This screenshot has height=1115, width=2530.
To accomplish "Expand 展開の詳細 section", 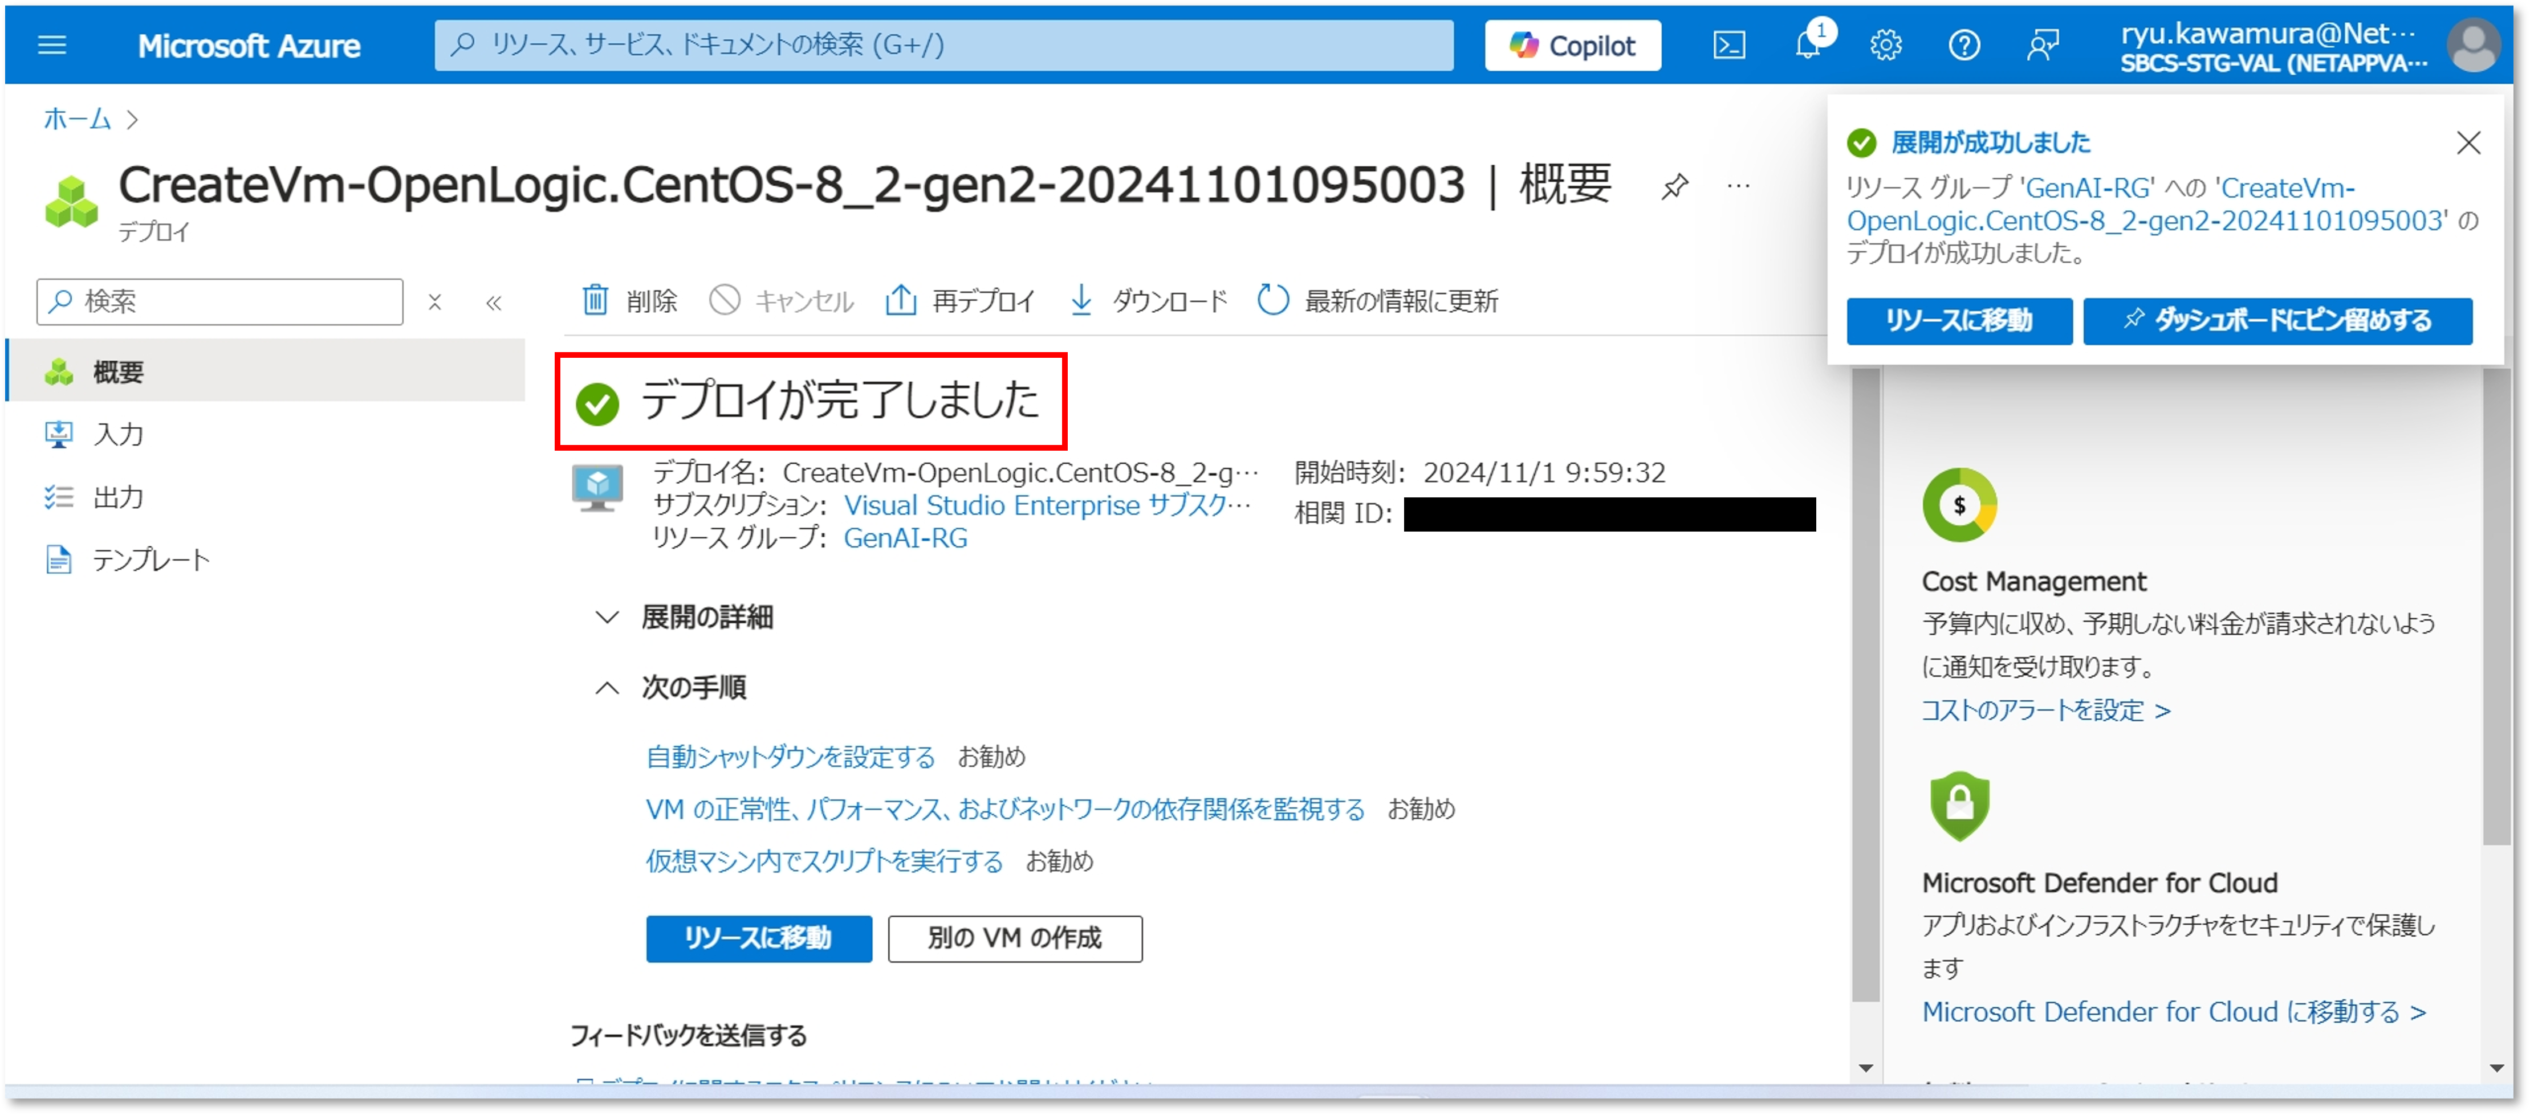I will click(x=685, y=618).
